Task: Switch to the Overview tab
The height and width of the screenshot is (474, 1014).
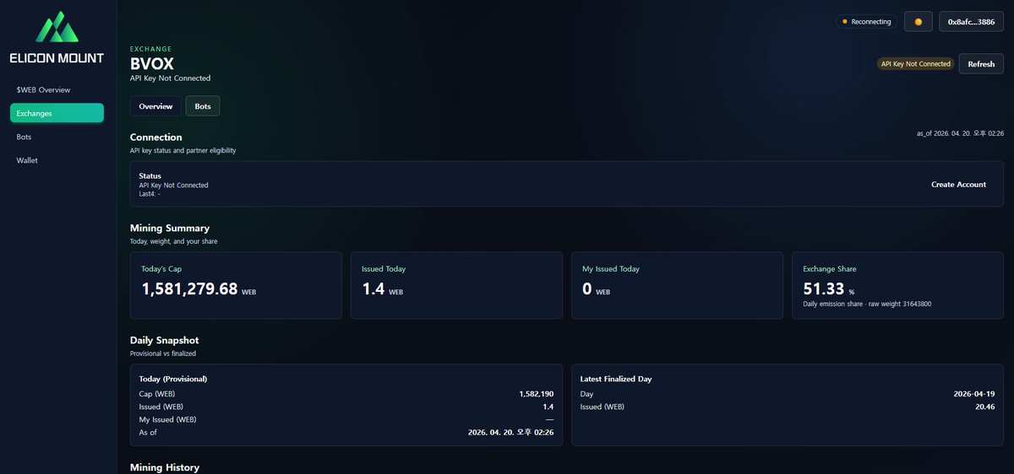Action: coord(155,106)
